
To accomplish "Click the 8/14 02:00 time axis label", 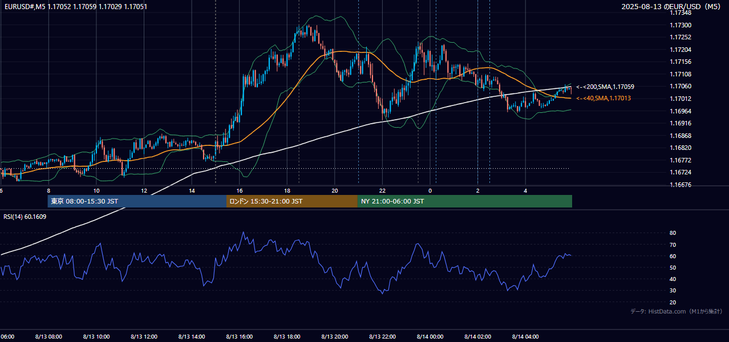I will pos(478,337).
